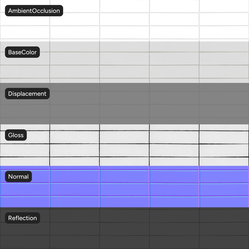Click the Normal label badge

pos(19,177)
